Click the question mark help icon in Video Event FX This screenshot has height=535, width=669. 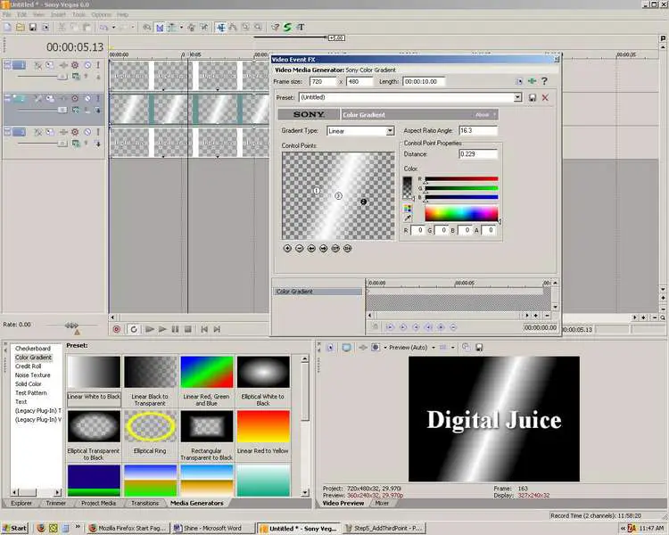coord(544,81)
